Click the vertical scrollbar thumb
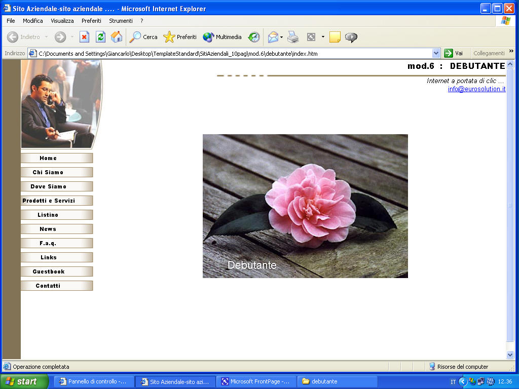 (x=510, y=205)
